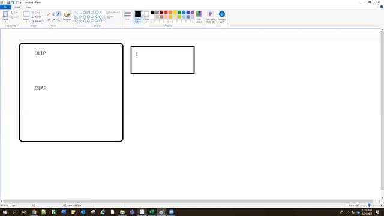
Task: Open the Brushes tool
Action: point(67,16)
